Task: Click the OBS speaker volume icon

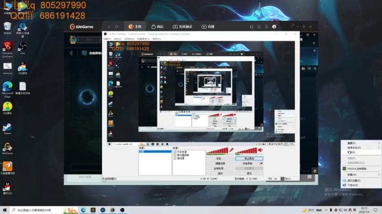Action: pos(260,150)
